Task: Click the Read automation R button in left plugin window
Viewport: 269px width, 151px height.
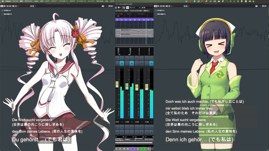Action: click(8, 6)
